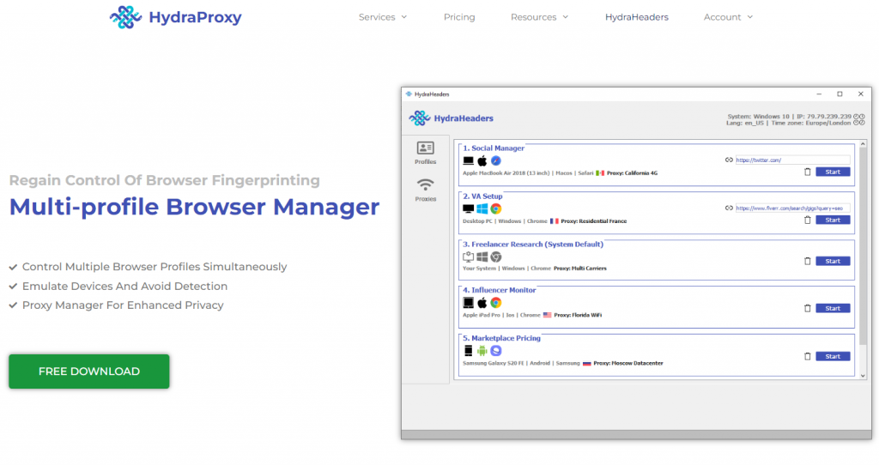Click the profile list scrollbar thumb
Screen dimensions: 879x465
(x=863, y=246)
